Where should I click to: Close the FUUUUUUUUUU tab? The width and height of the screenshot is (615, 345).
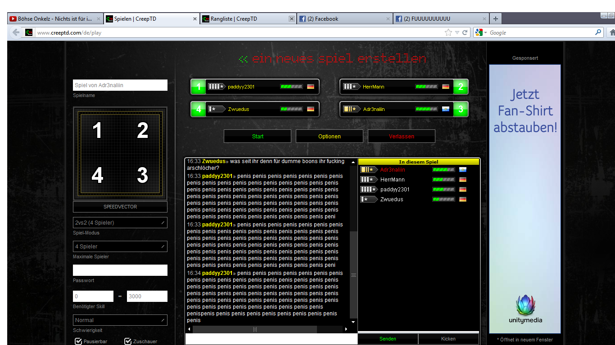coord(484,19)
